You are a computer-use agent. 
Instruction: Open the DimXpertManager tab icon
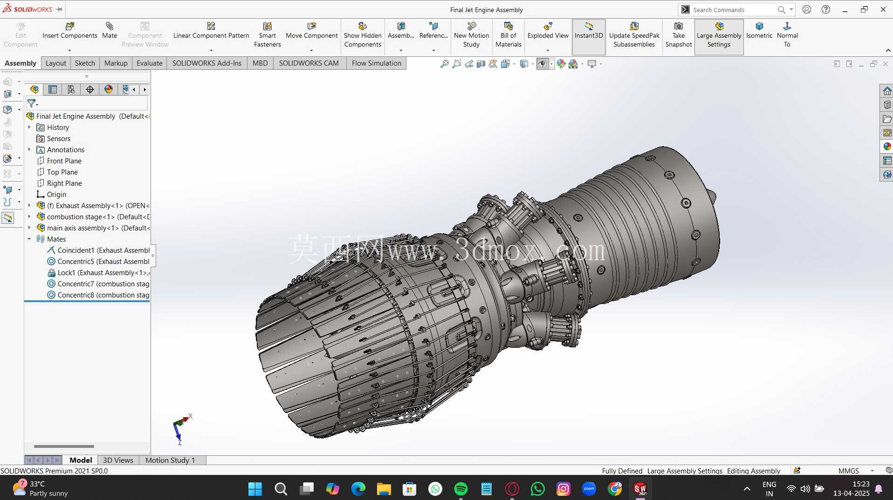click(90, 89)
